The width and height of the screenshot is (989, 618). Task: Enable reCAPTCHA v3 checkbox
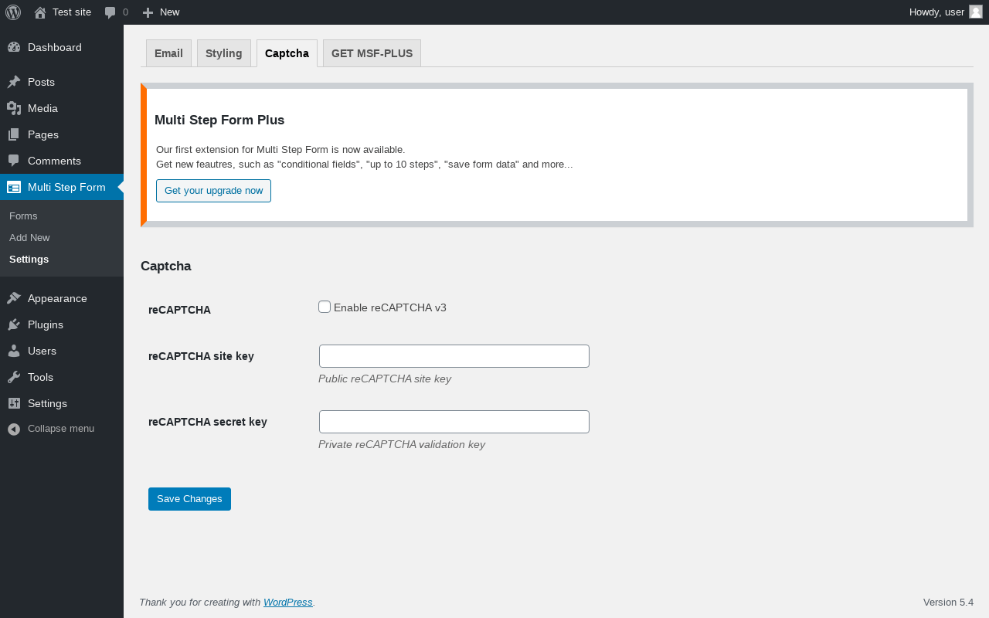point(325,307)
